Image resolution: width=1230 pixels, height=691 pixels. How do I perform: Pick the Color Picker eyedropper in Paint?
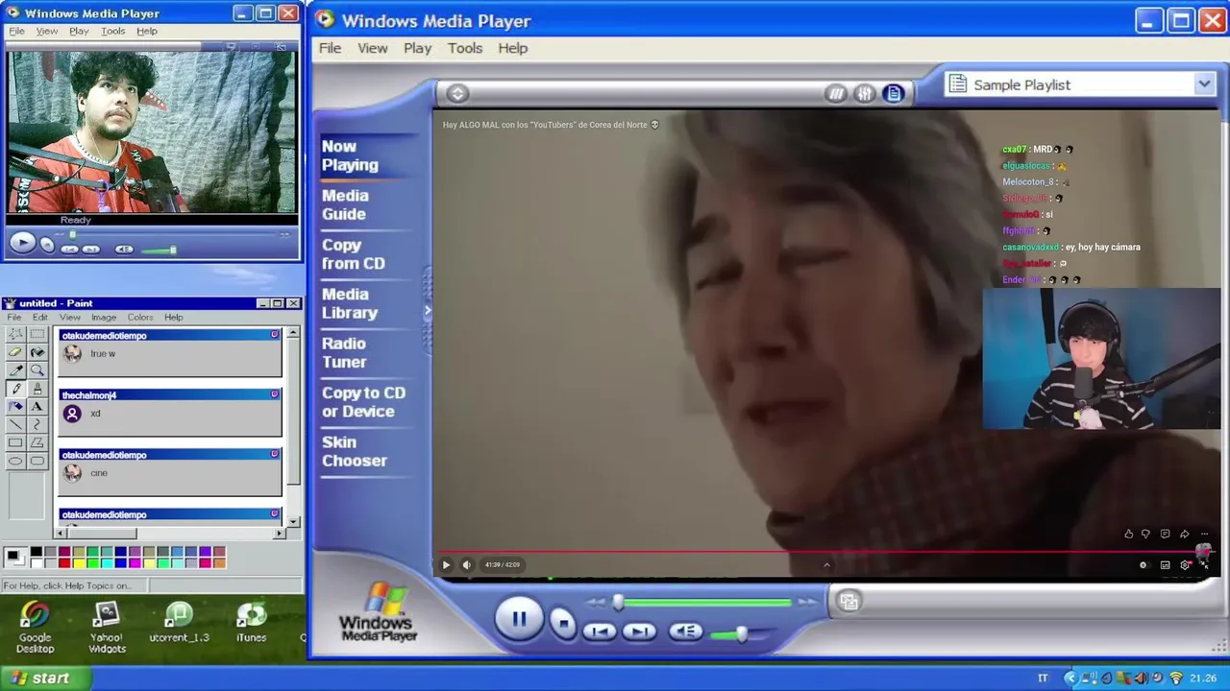coord(15,370)
